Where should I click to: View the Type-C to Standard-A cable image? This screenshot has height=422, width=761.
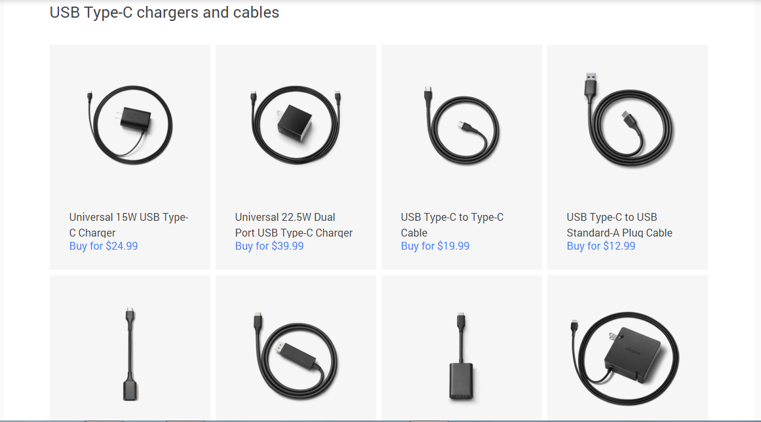(627, 125)
